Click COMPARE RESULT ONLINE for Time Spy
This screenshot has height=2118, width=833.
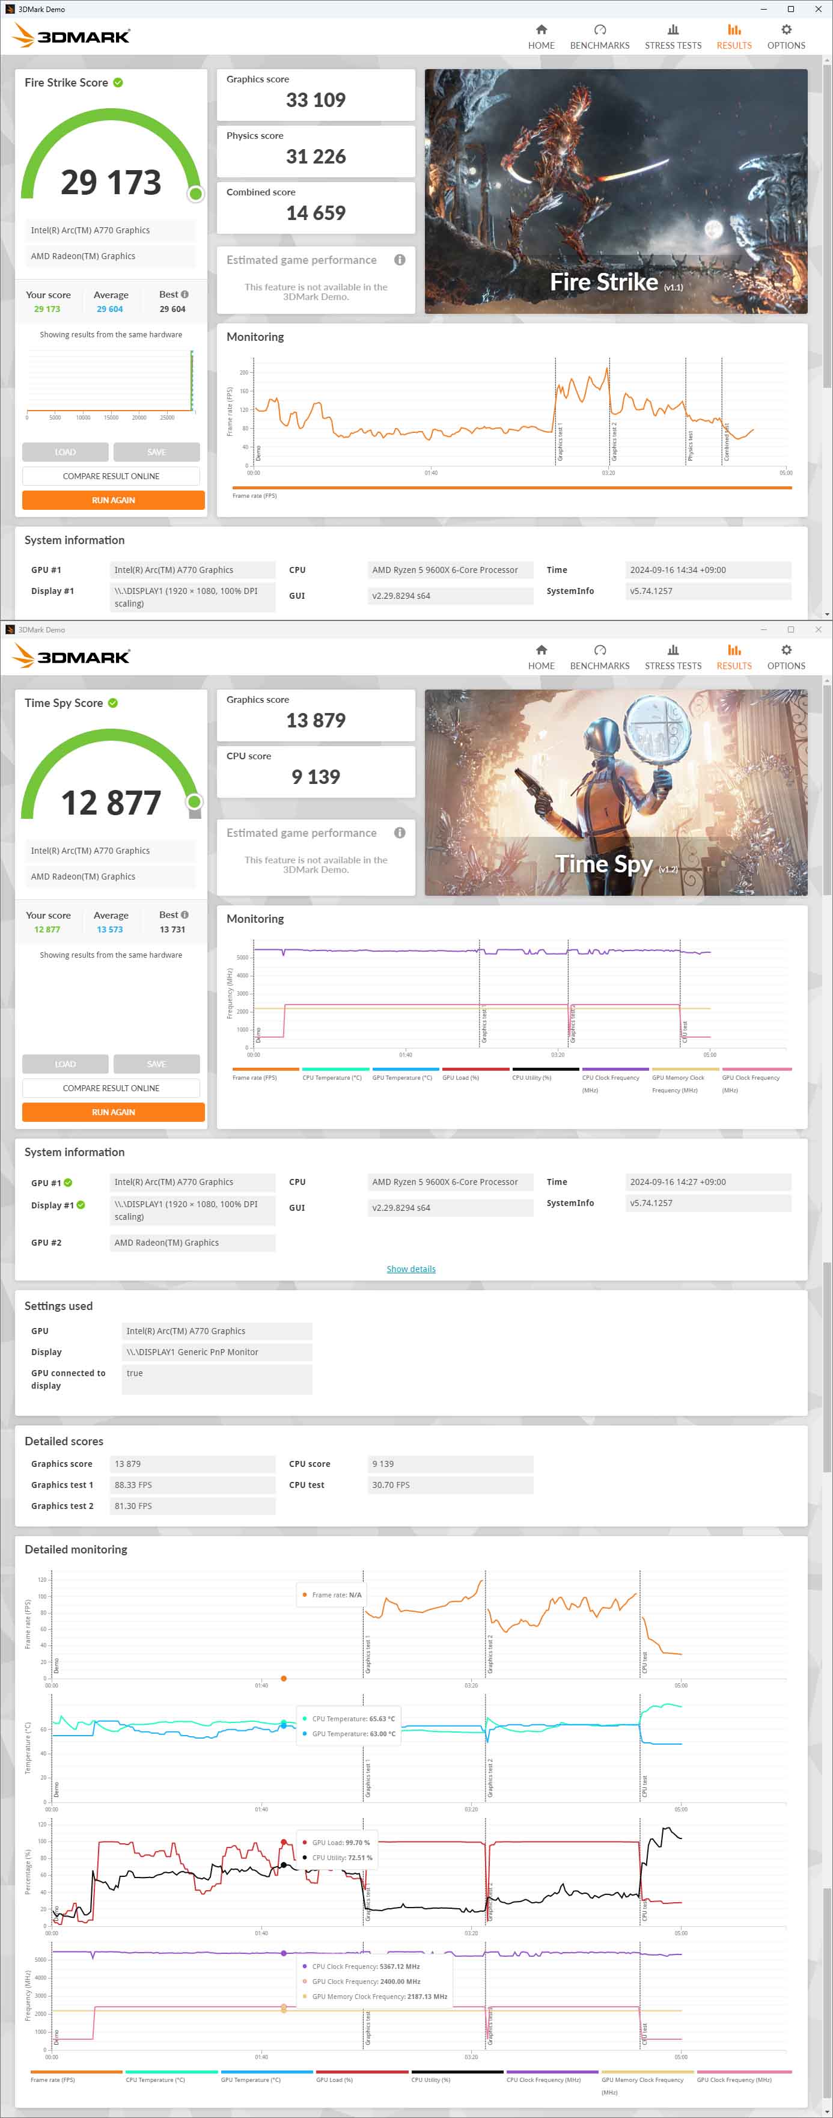111,1088
